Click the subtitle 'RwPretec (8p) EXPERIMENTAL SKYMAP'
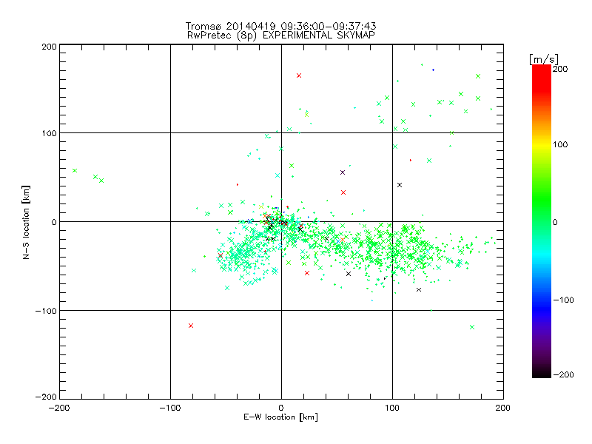The height and width of the screenshot is (444, 592). pyautogui.click(x=280, y=35)
